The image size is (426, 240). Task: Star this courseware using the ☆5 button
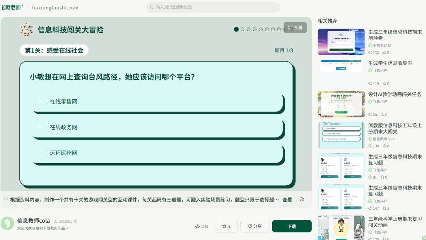coord(225,226)
